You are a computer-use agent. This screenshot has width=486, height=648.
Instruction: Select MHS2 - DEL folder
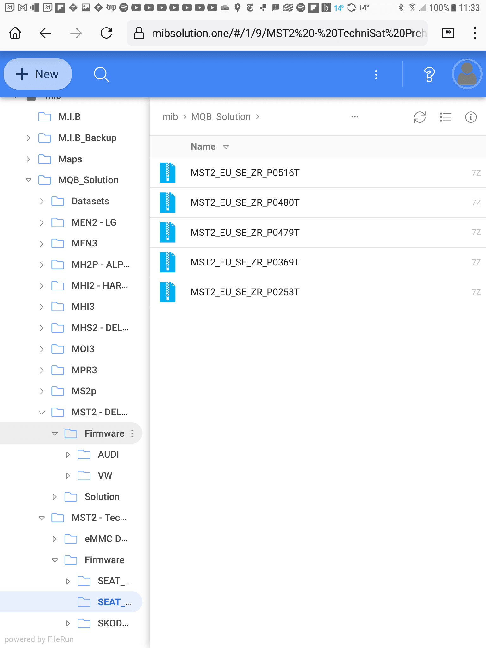(100, 328)
